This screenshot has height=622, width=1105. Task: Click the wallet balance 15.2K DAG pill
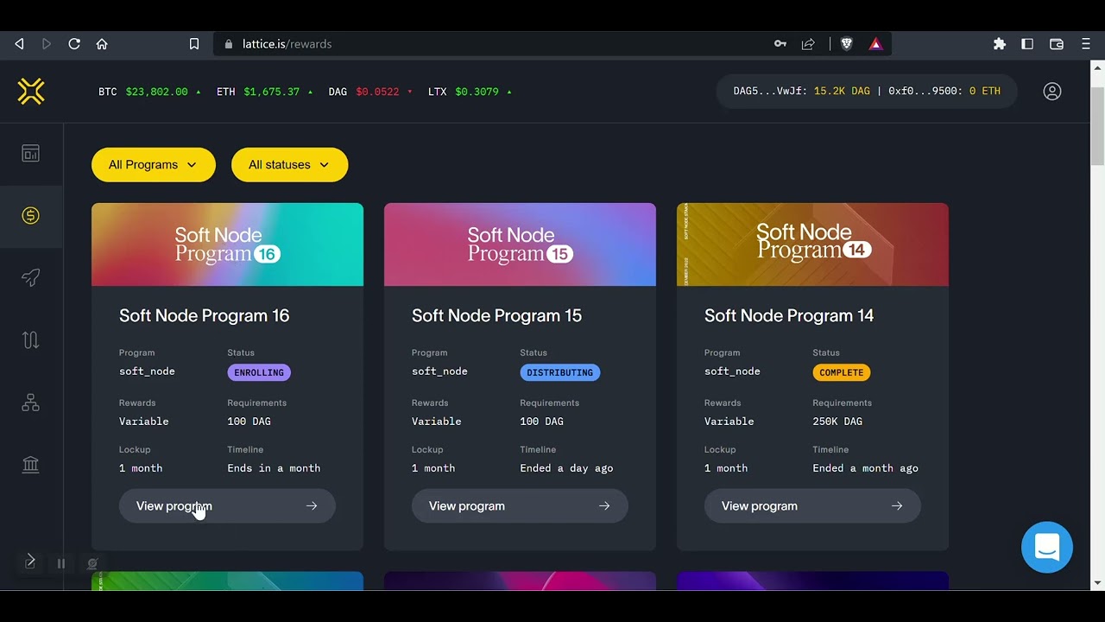point(867,91)
